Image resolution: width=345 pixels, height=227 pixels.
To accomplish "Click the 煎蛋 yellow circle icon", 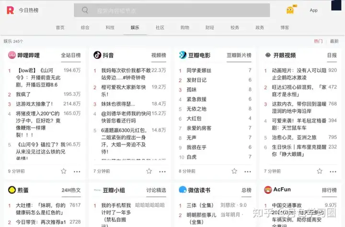I will coord(12,190).
